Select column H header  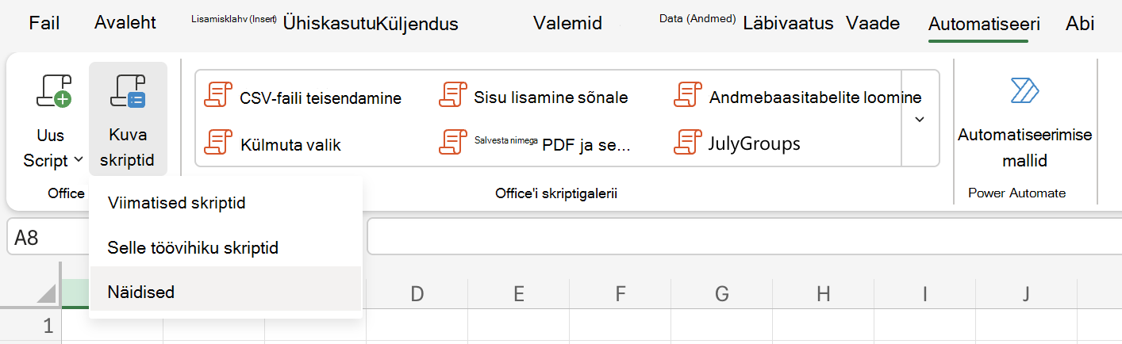(824, 294)
